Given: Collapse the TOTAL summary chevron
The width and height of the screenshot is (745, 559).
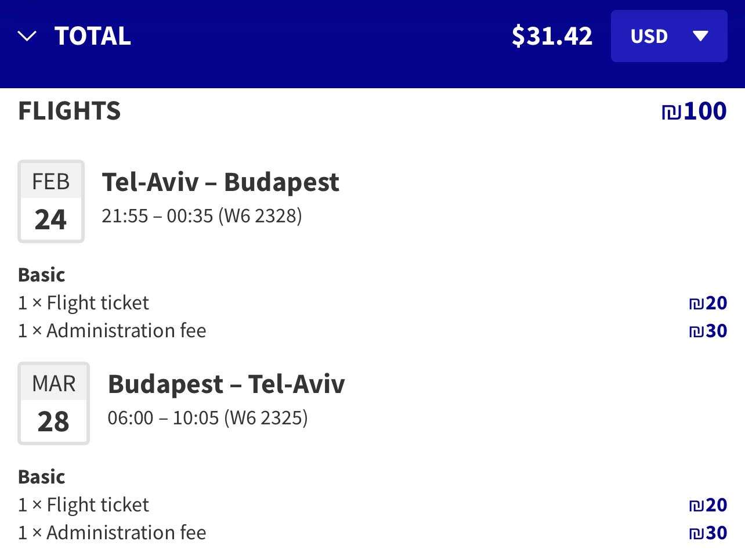Looking at the screenshot, I should click(27, 37).
